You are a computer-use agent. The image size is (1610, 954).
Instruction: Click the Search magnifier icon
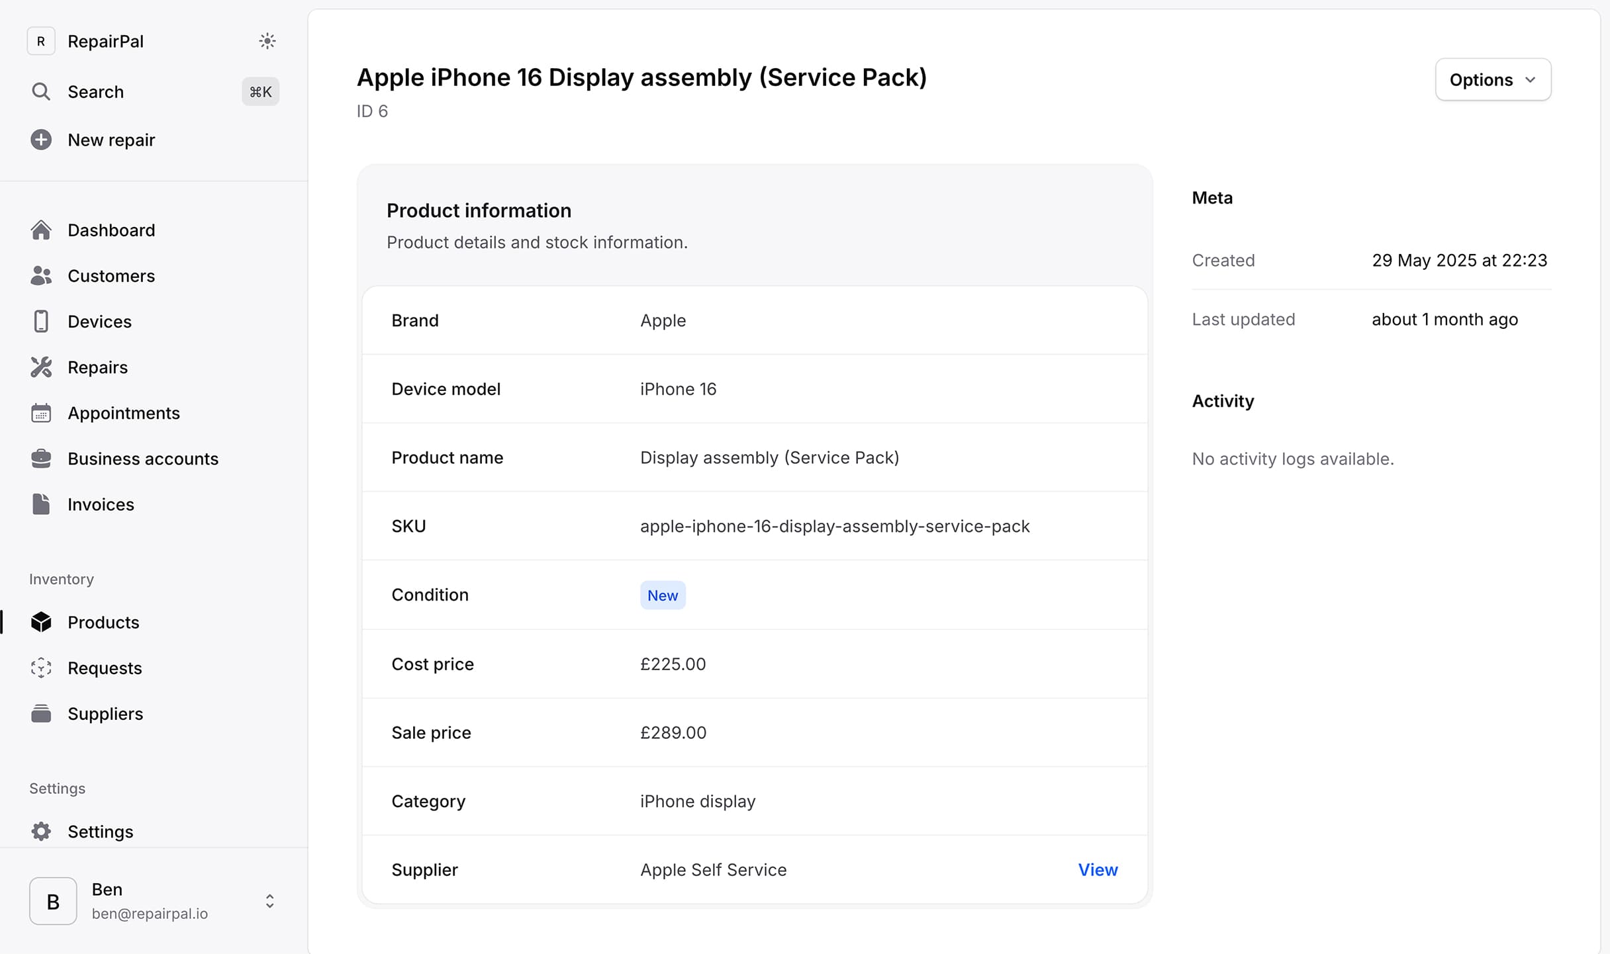coord(41,91)
